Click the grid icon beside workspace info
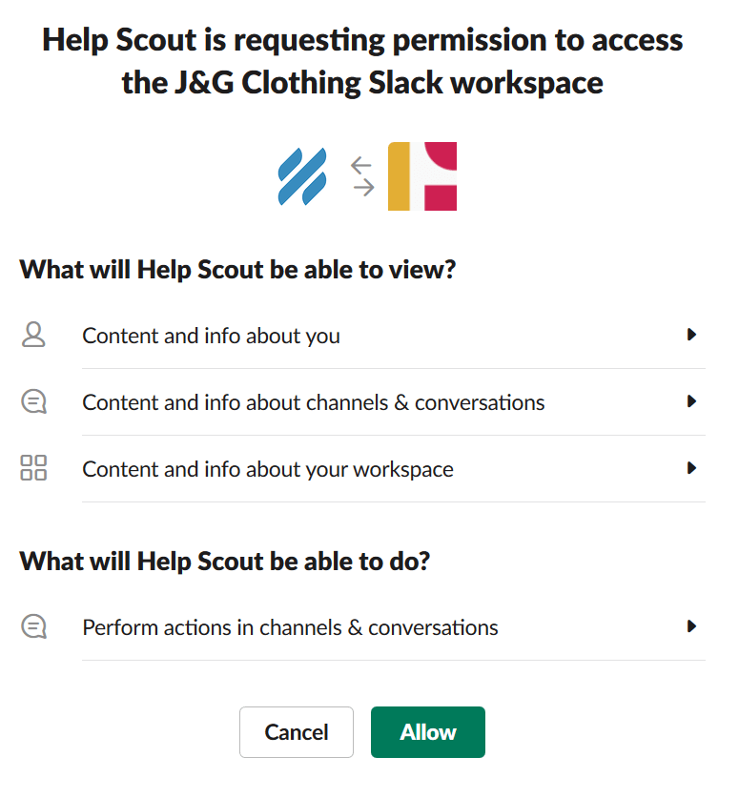 [33, 468]
